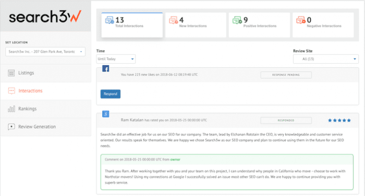
Task: Click the blue Respond button
Action: 111,94
